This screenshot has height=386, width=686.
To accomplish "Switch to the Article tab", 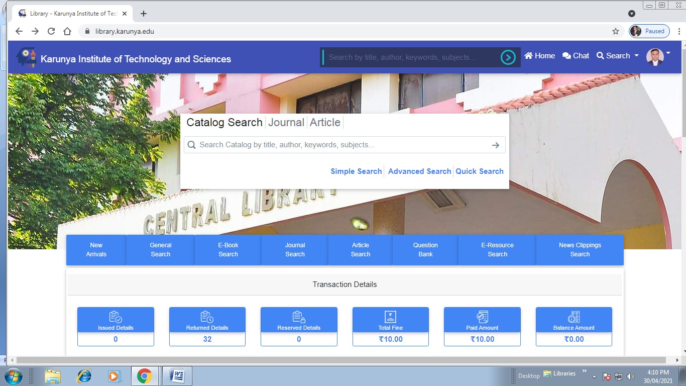I will click(325, 122).
